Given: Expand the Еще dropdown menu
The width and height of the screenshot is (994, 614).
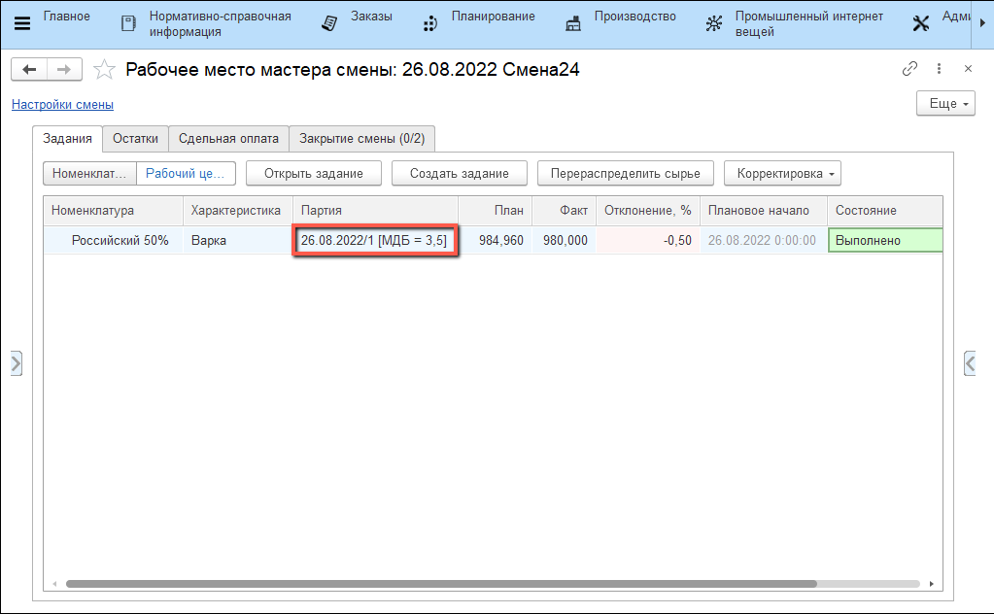Looking at the screenshot, I should [x=944, y=104].
